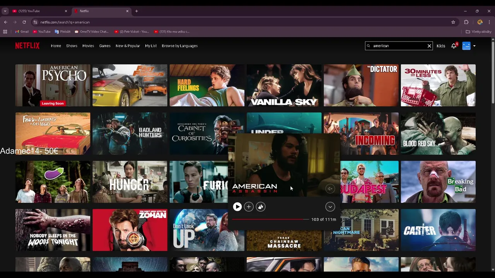The image size is (495, 278).
Task: Open a new browser tab
Action: tap(137, 11)
